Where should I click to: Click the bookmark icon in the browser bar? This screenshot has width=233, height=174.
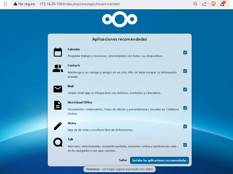(x=5, y=4)
